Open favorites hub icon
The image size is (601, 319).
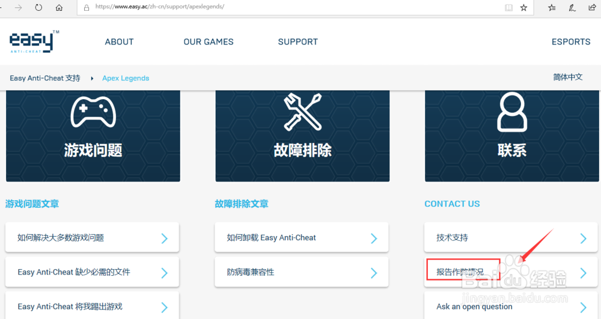click(x=552, y=7)
